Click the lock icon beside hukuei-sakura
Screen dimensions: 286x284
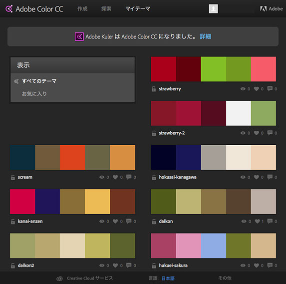pos(154,266)
